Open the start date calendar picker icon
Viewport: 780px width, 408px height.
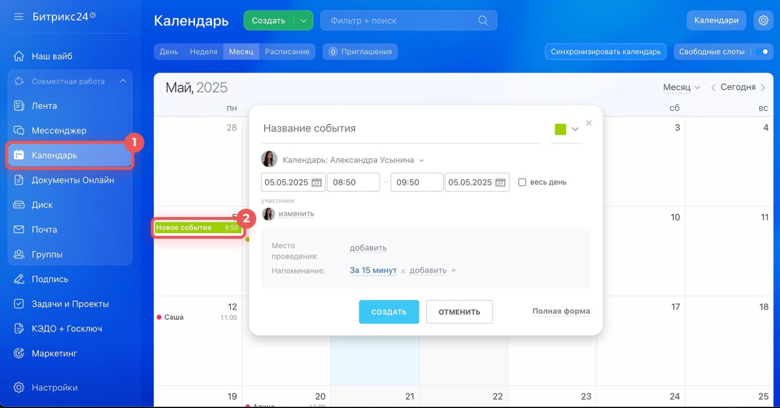(316, 182)
